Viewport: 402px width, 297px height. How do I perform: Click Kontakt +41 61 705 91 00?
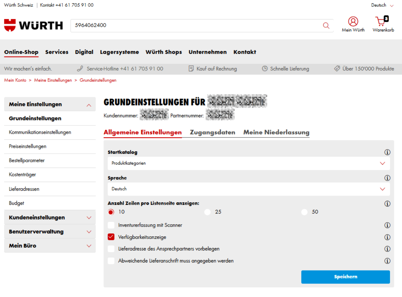67,5
